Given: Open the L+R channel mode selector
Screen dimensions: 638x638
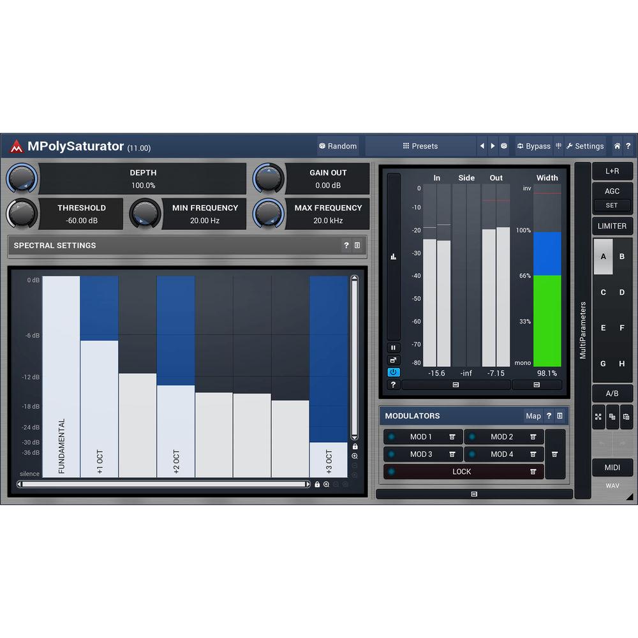Looking at the screenshot, I should pos(612,171).
